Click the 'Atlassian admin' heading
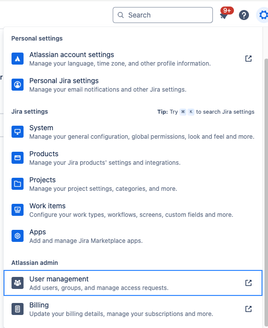The image size is (268, 328). 35,263
